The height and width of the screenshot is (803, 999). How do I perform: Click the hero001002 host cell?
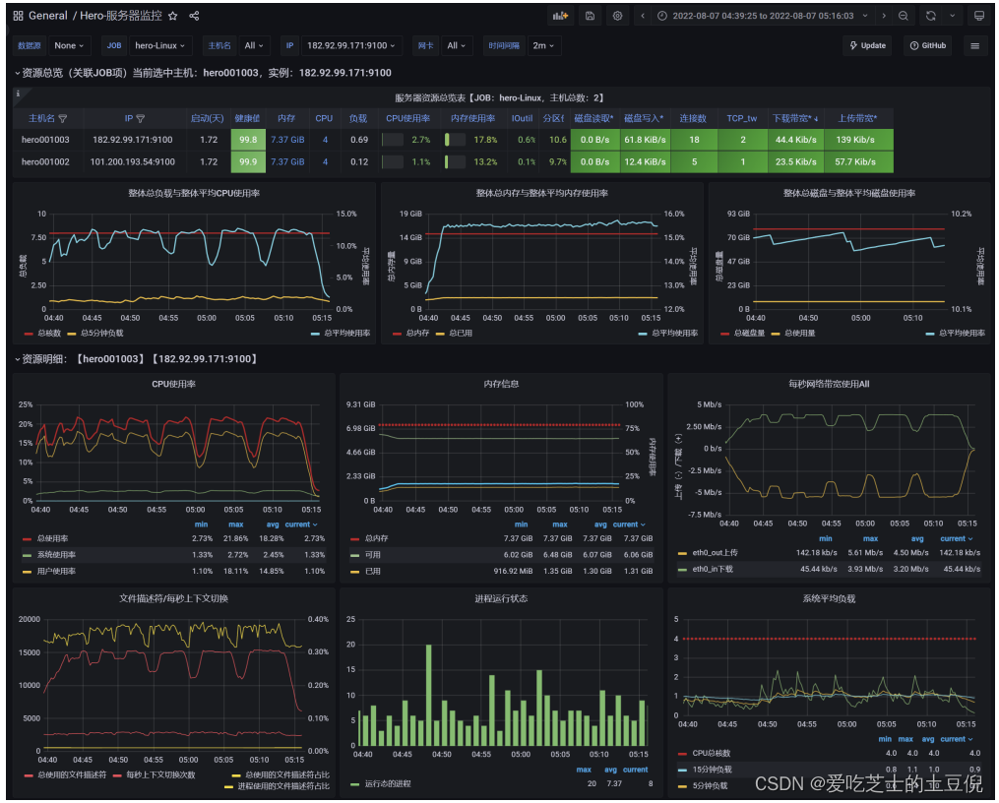(x=45, y=162)
